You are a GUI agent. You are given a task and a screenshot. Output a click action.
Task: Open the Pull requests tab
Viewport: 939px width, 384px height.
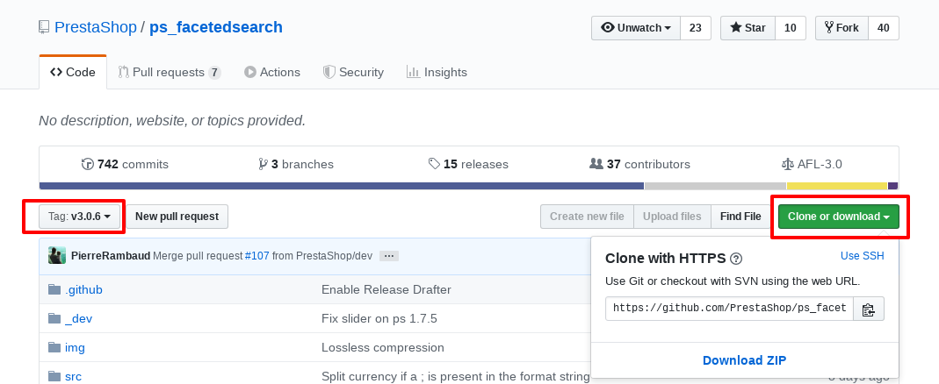[170, 73]
